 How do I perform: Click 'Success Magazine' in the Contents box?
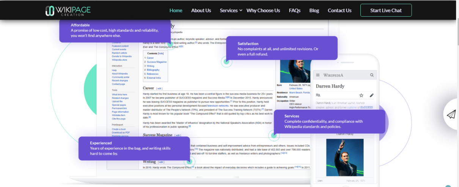(157, 62)
